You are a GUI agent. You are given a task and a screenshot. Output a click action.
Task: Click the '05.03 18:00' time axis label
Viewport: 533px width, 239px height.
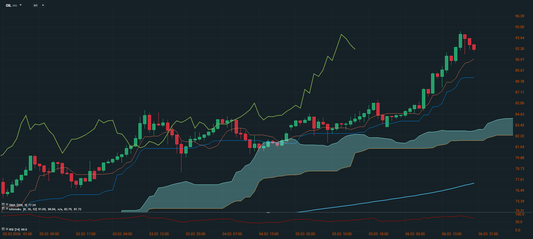[378, 234]
